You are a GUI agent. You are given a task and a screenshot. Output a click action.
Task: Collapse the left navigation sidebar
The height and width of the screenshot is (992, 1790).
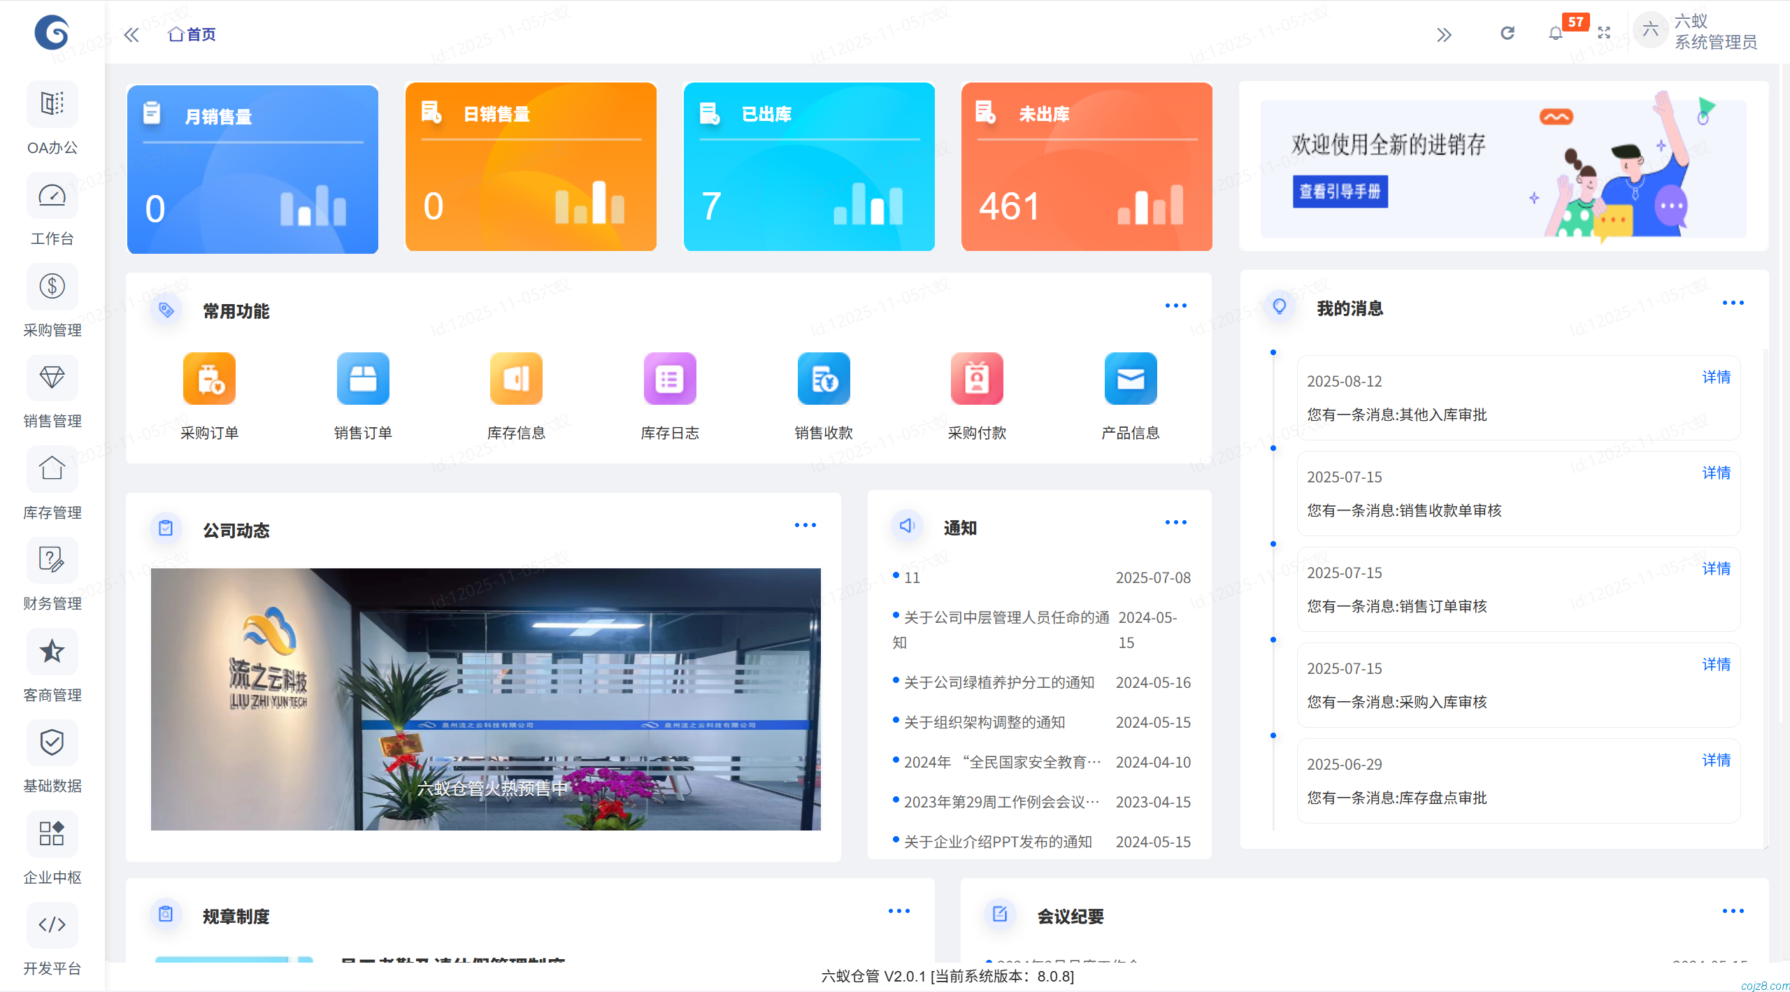tap(131, 34)
